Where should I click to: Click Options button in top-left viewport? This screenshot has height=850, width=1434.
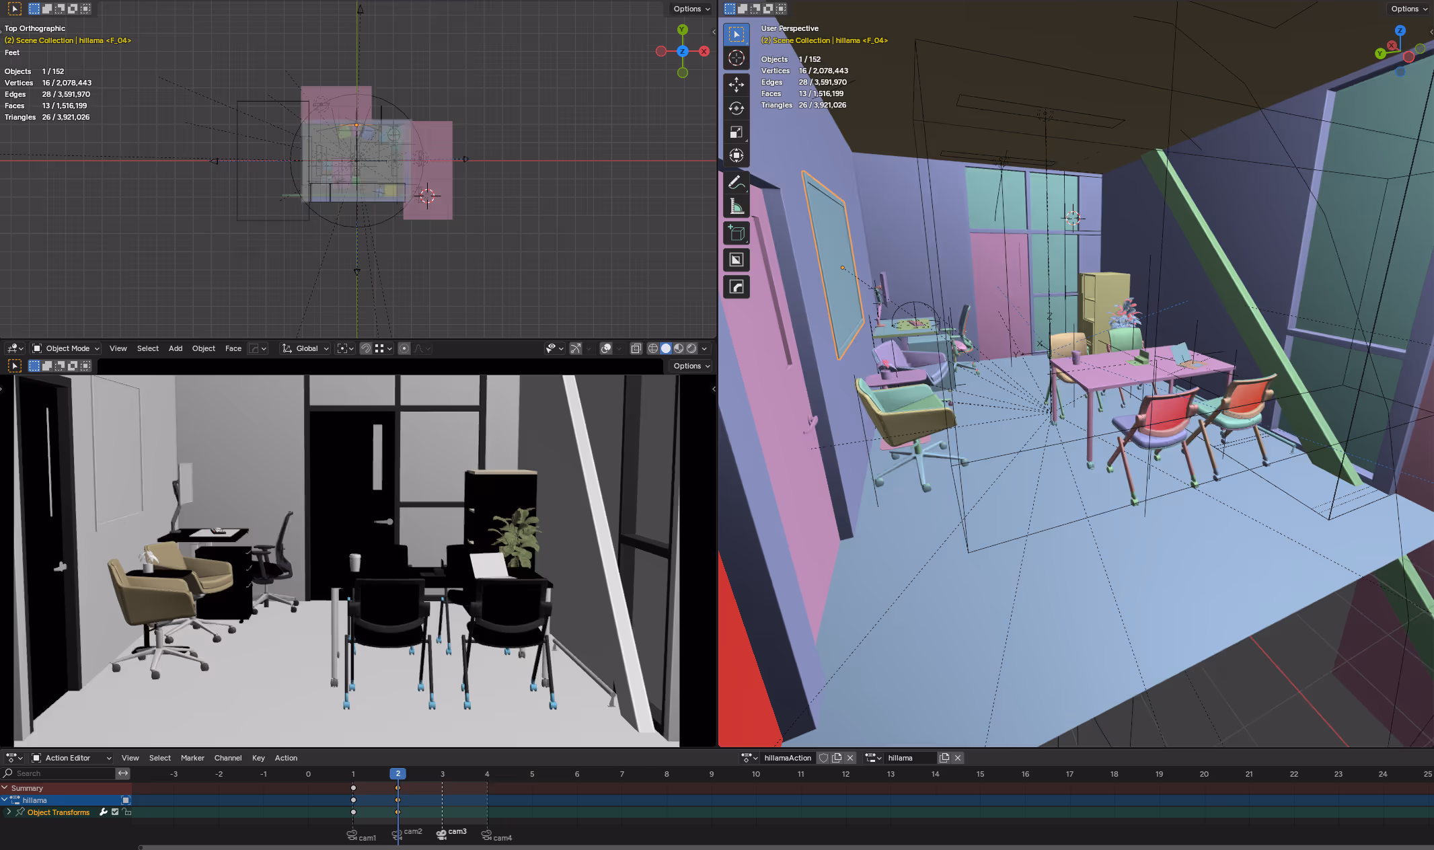pos(691,9)
